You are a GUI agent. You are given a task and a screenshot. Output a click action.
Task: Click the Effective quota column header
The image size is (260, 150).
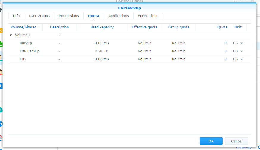(x=145, y=27)
